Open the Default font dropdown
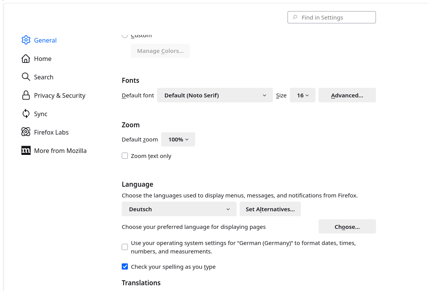Screen dimensions: 428x291 215,95
